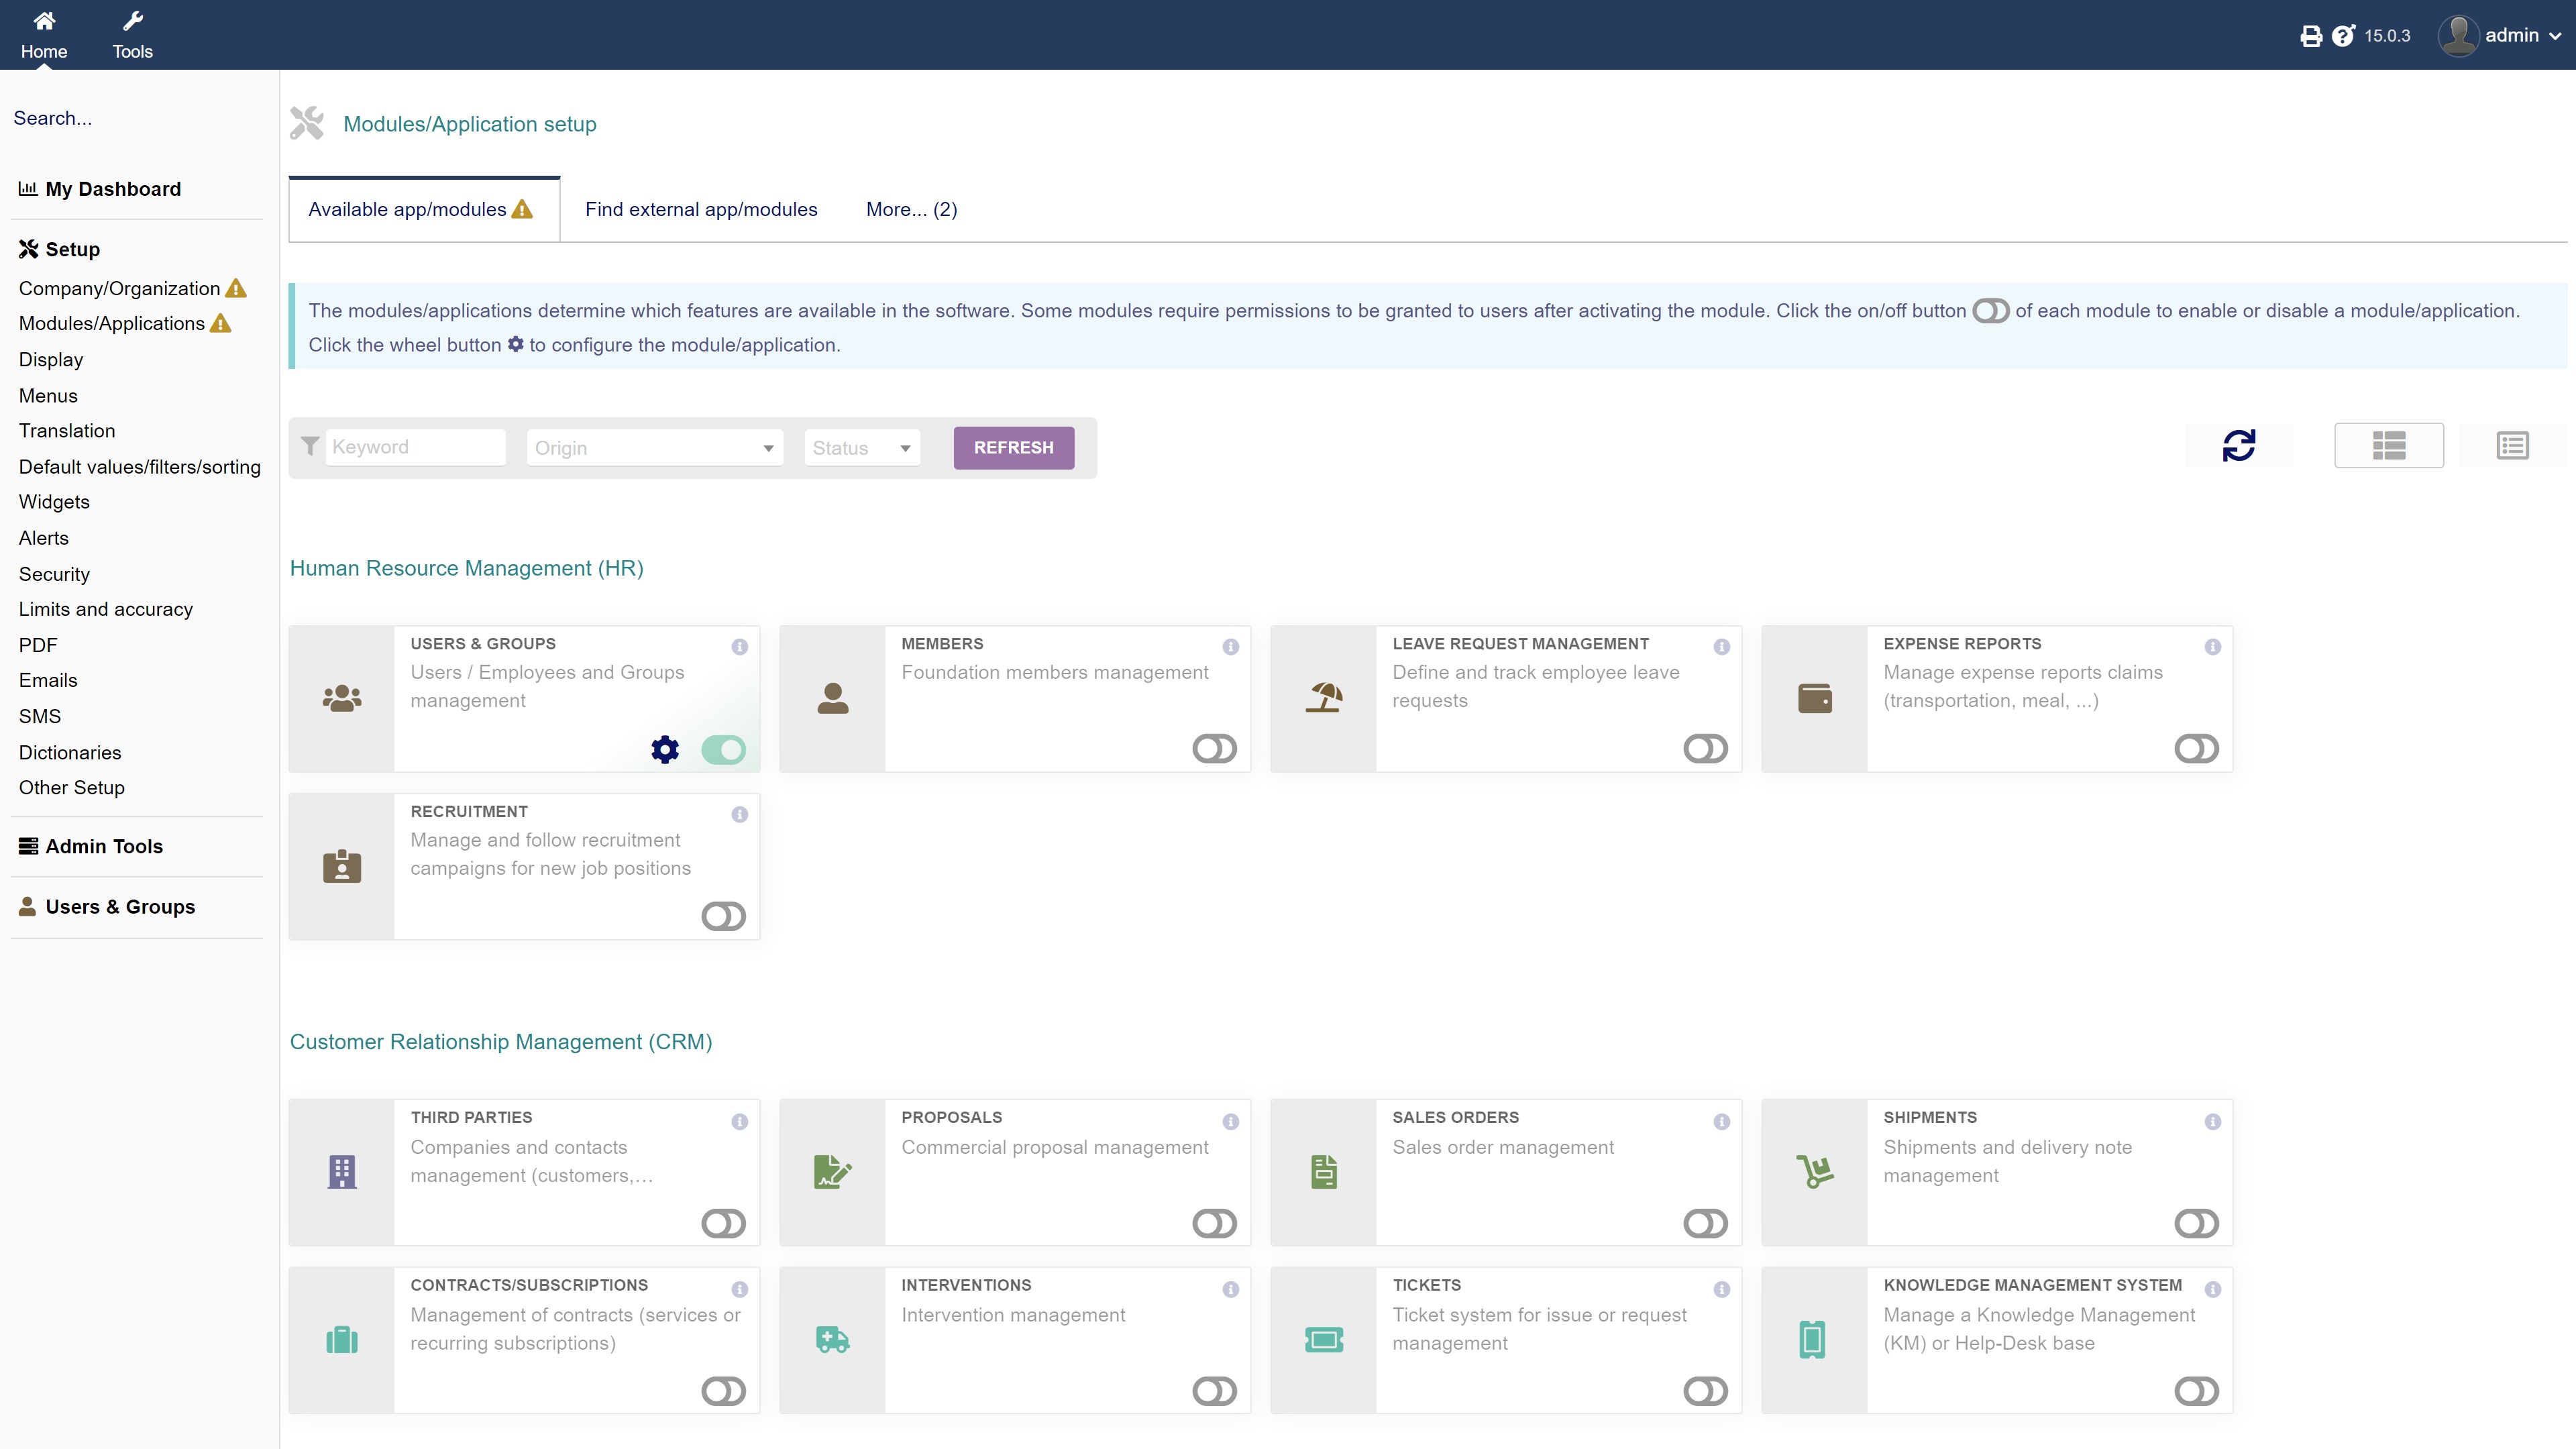Image resolution: width=2576 pixels, height=1449 pixels.
Task: Show info for Users & Groups module
Action: point(740,647)
